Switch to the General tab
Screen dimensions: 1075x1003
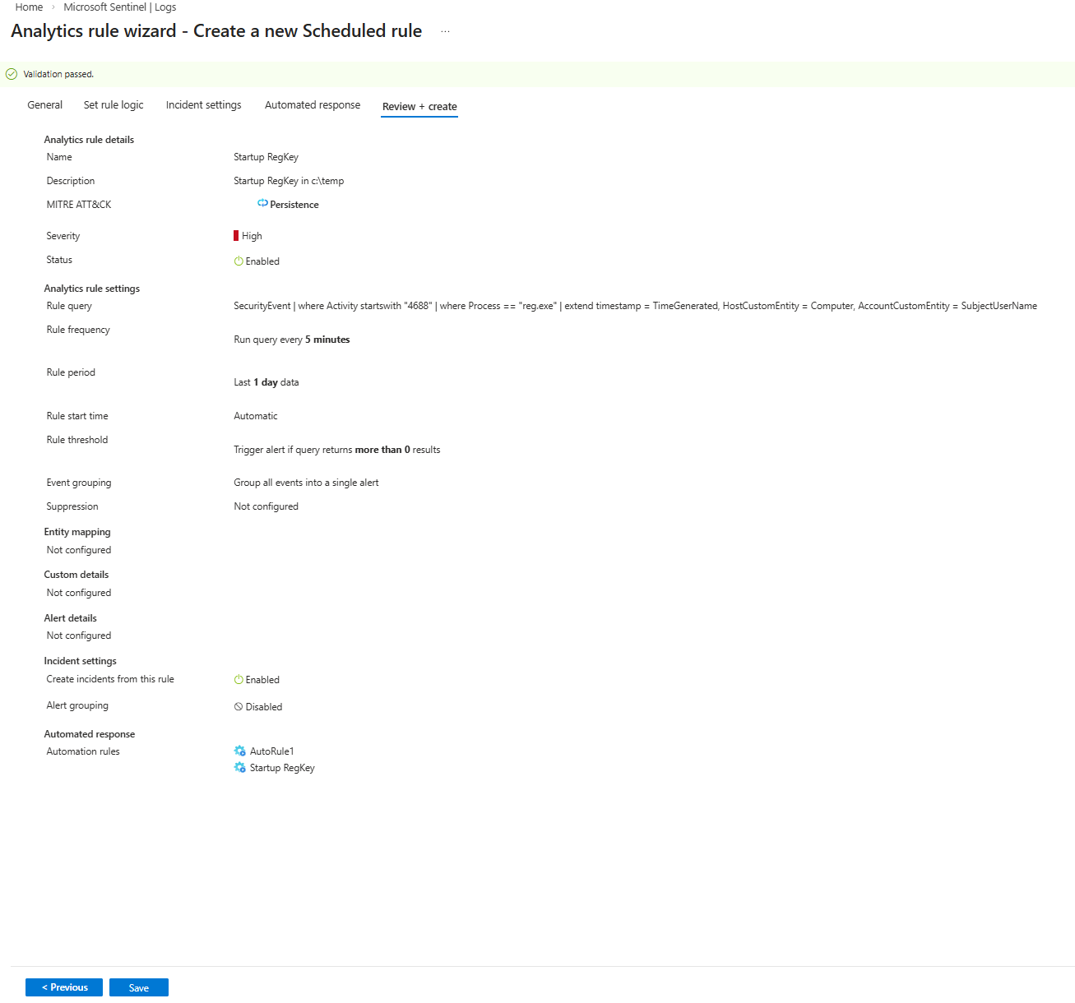click(x=44, y=105)
